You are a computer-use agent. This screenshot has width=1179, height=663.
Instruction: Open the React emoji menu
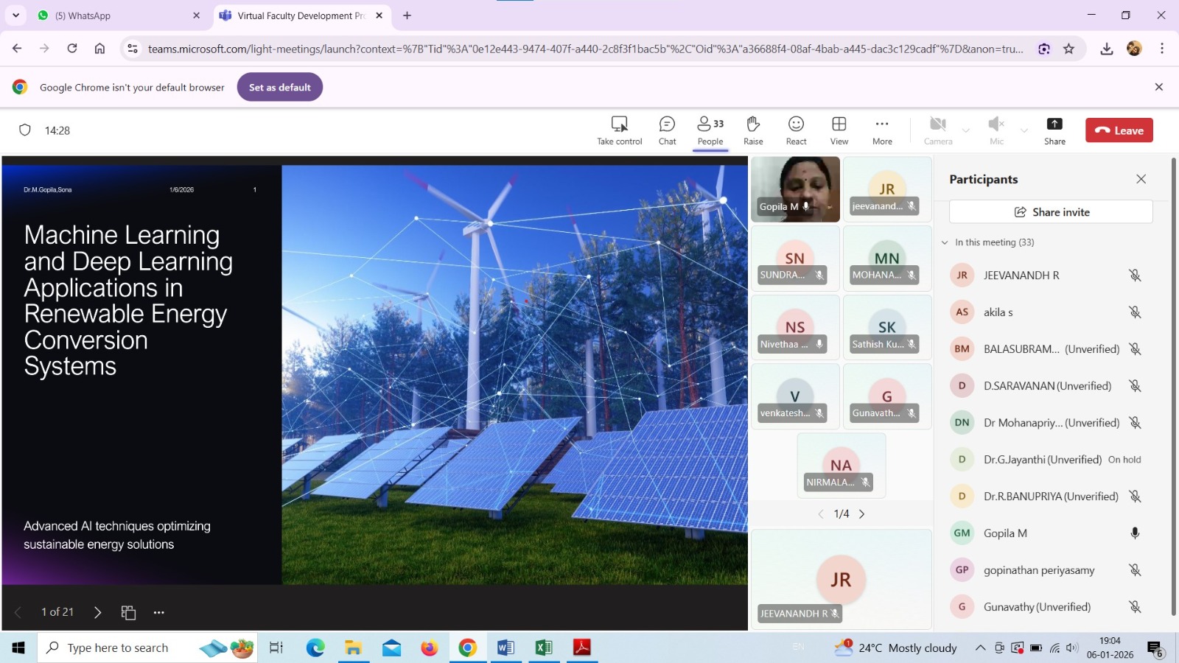click(x=796, y=130)
